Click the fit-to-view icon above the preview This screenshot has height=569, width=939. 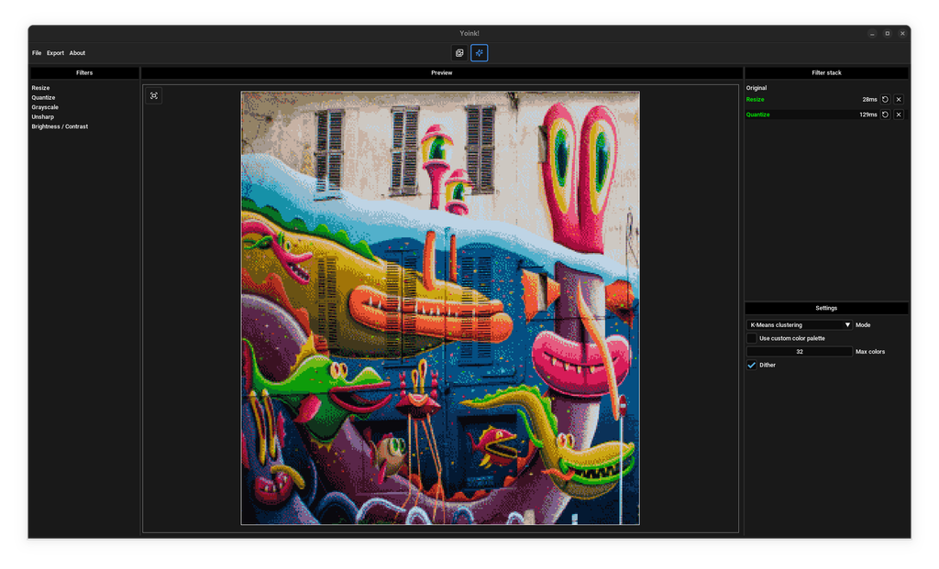154,95
